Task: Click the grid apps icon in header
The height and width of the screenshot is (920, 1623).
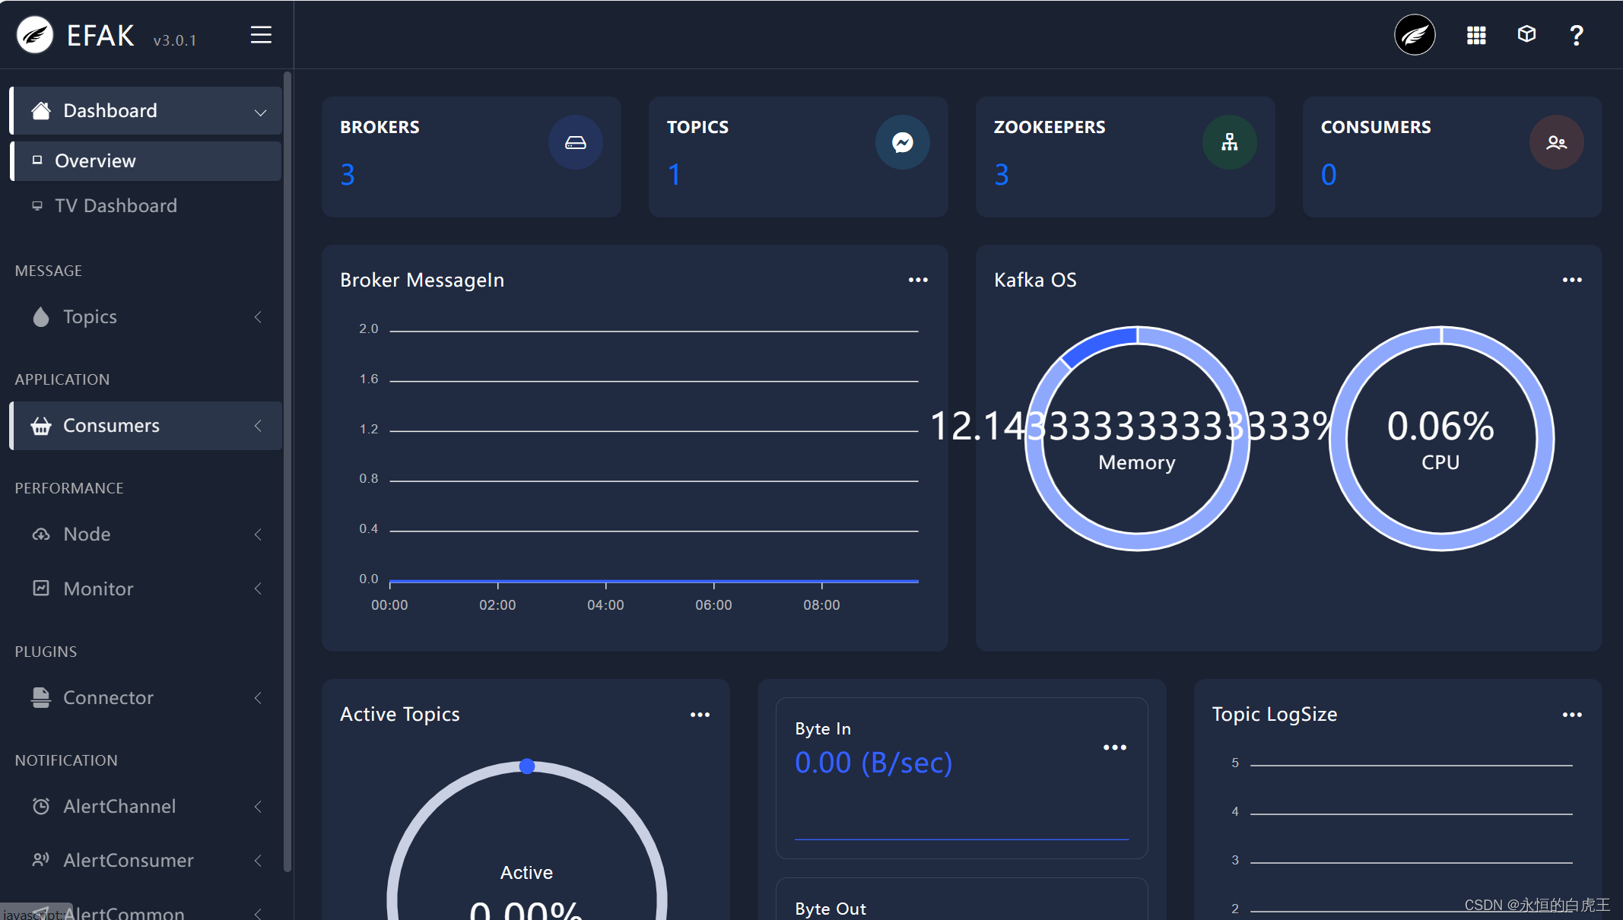Action: (1476, 35)
